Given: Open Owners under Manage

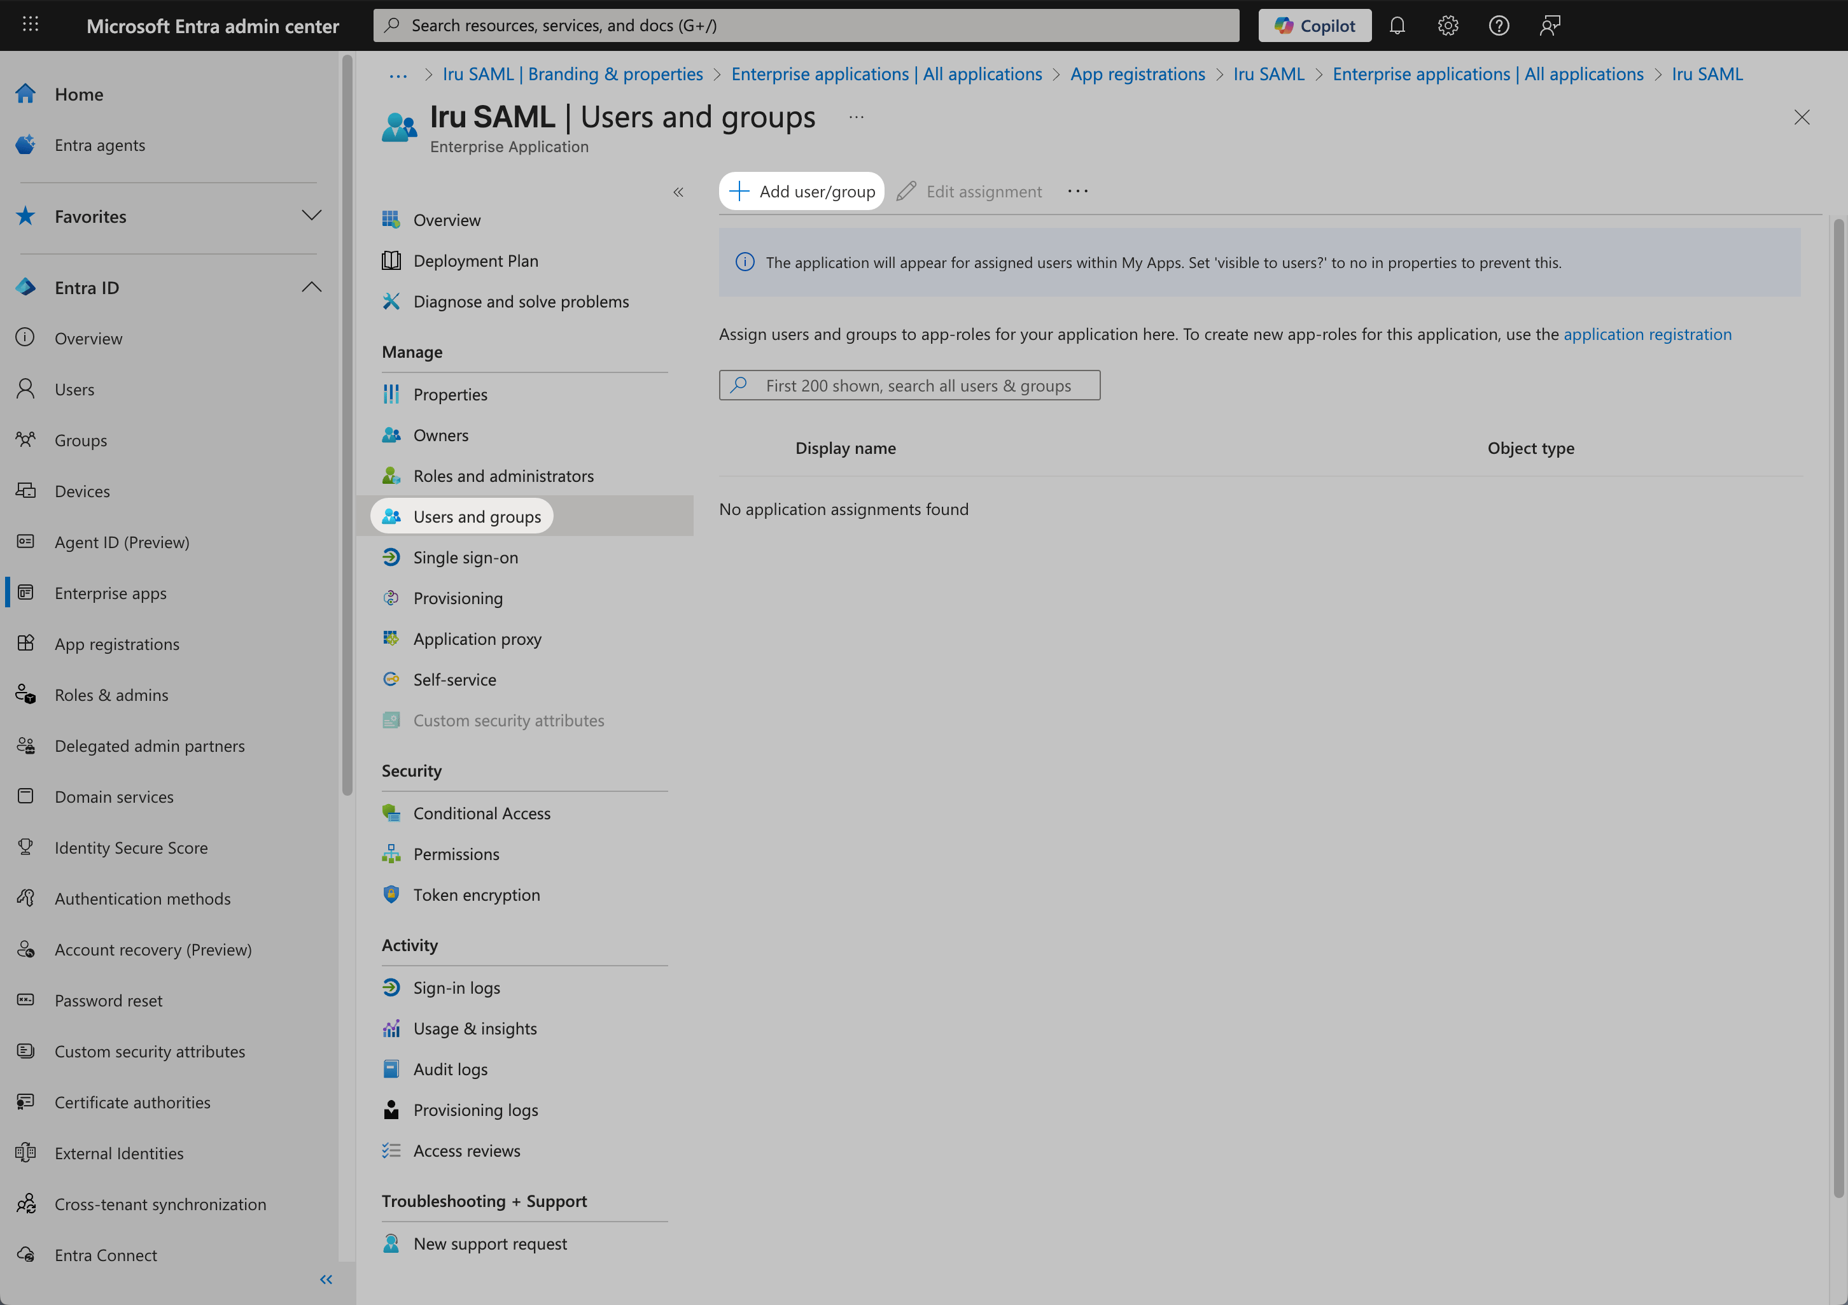Looking at the screenshot, I should click(440, 435).
